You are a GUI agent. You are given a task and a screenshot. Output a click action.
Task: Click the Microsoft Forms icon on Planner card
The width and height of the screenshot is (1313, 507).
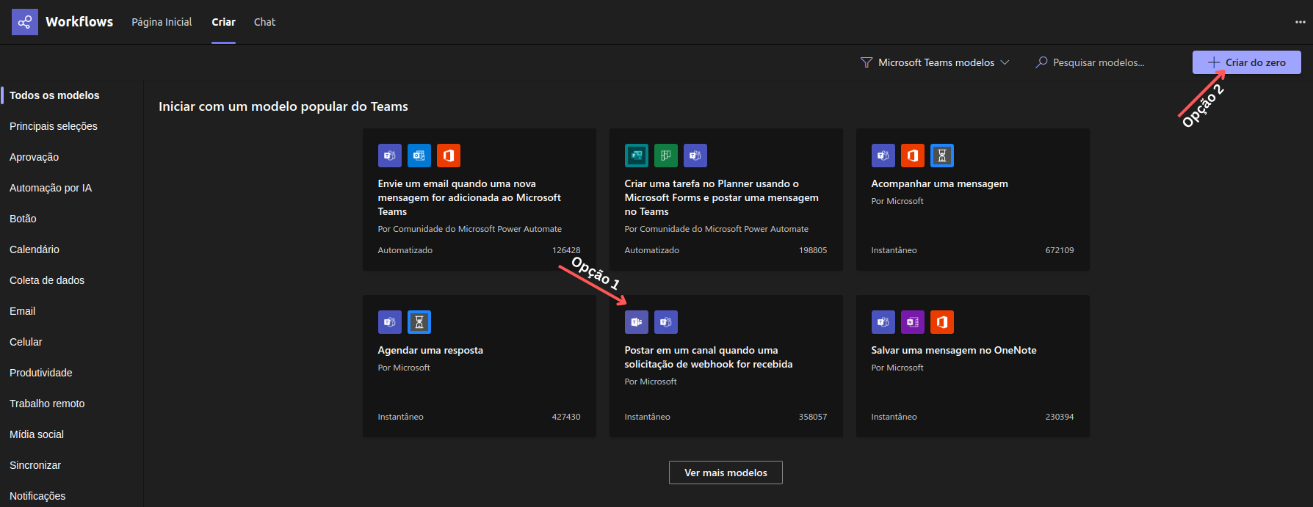point(636,156)
